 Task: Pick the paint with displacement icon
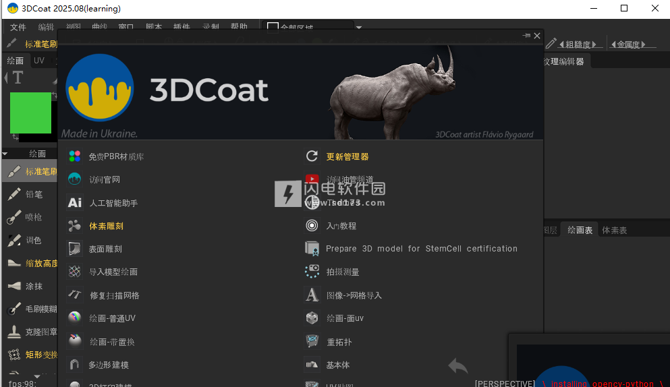click(75, 341)
